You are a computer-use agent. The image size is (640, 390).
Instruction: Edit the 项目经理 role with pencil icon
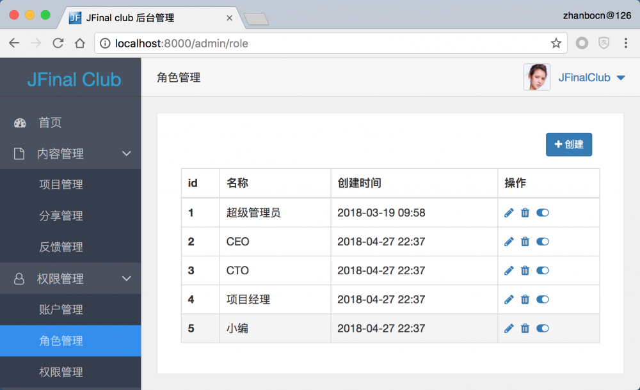pos(509,299)
